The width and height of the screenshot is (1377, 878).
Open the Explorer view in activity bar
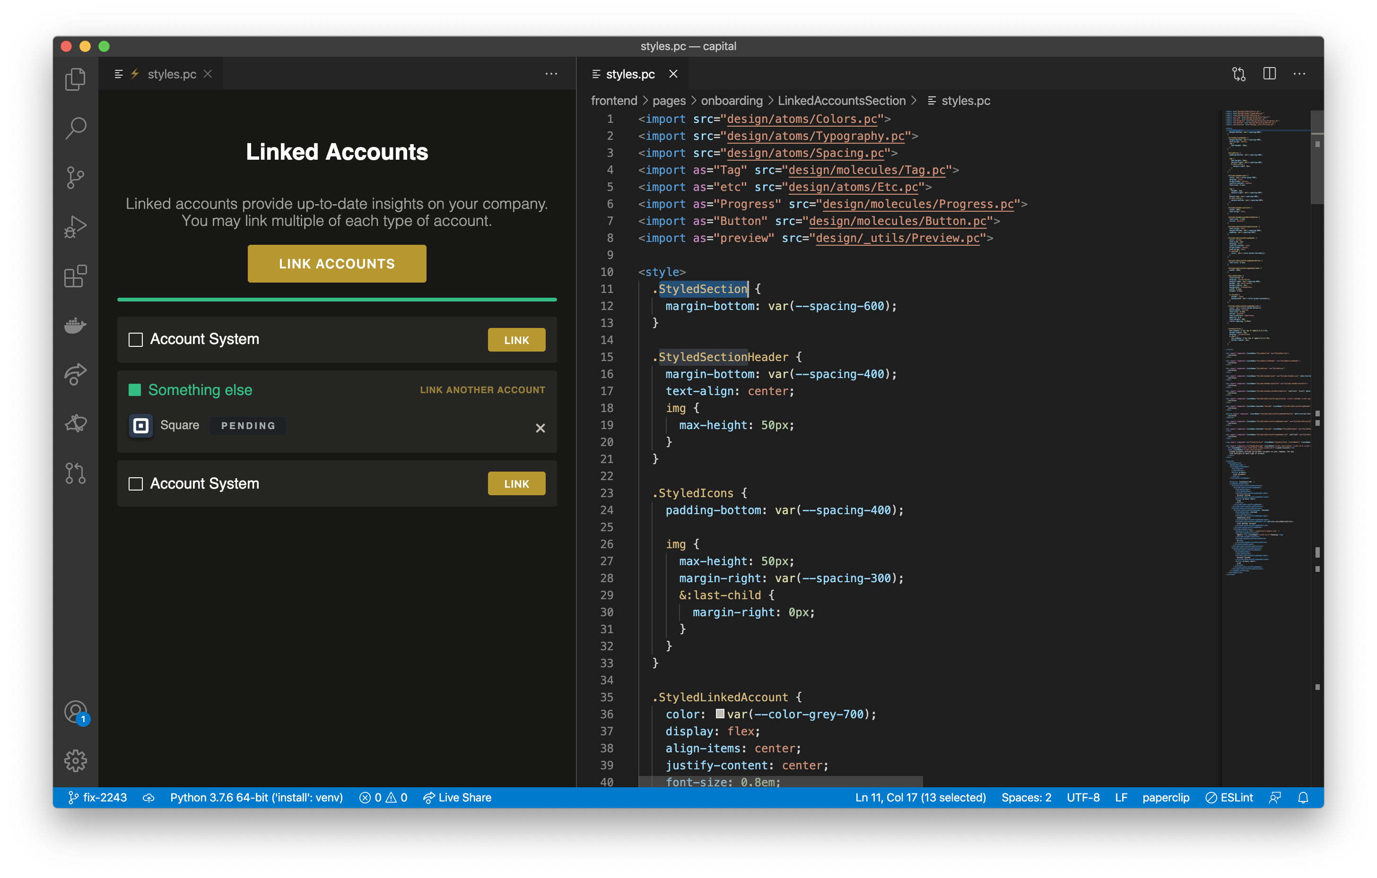point(75,79)
